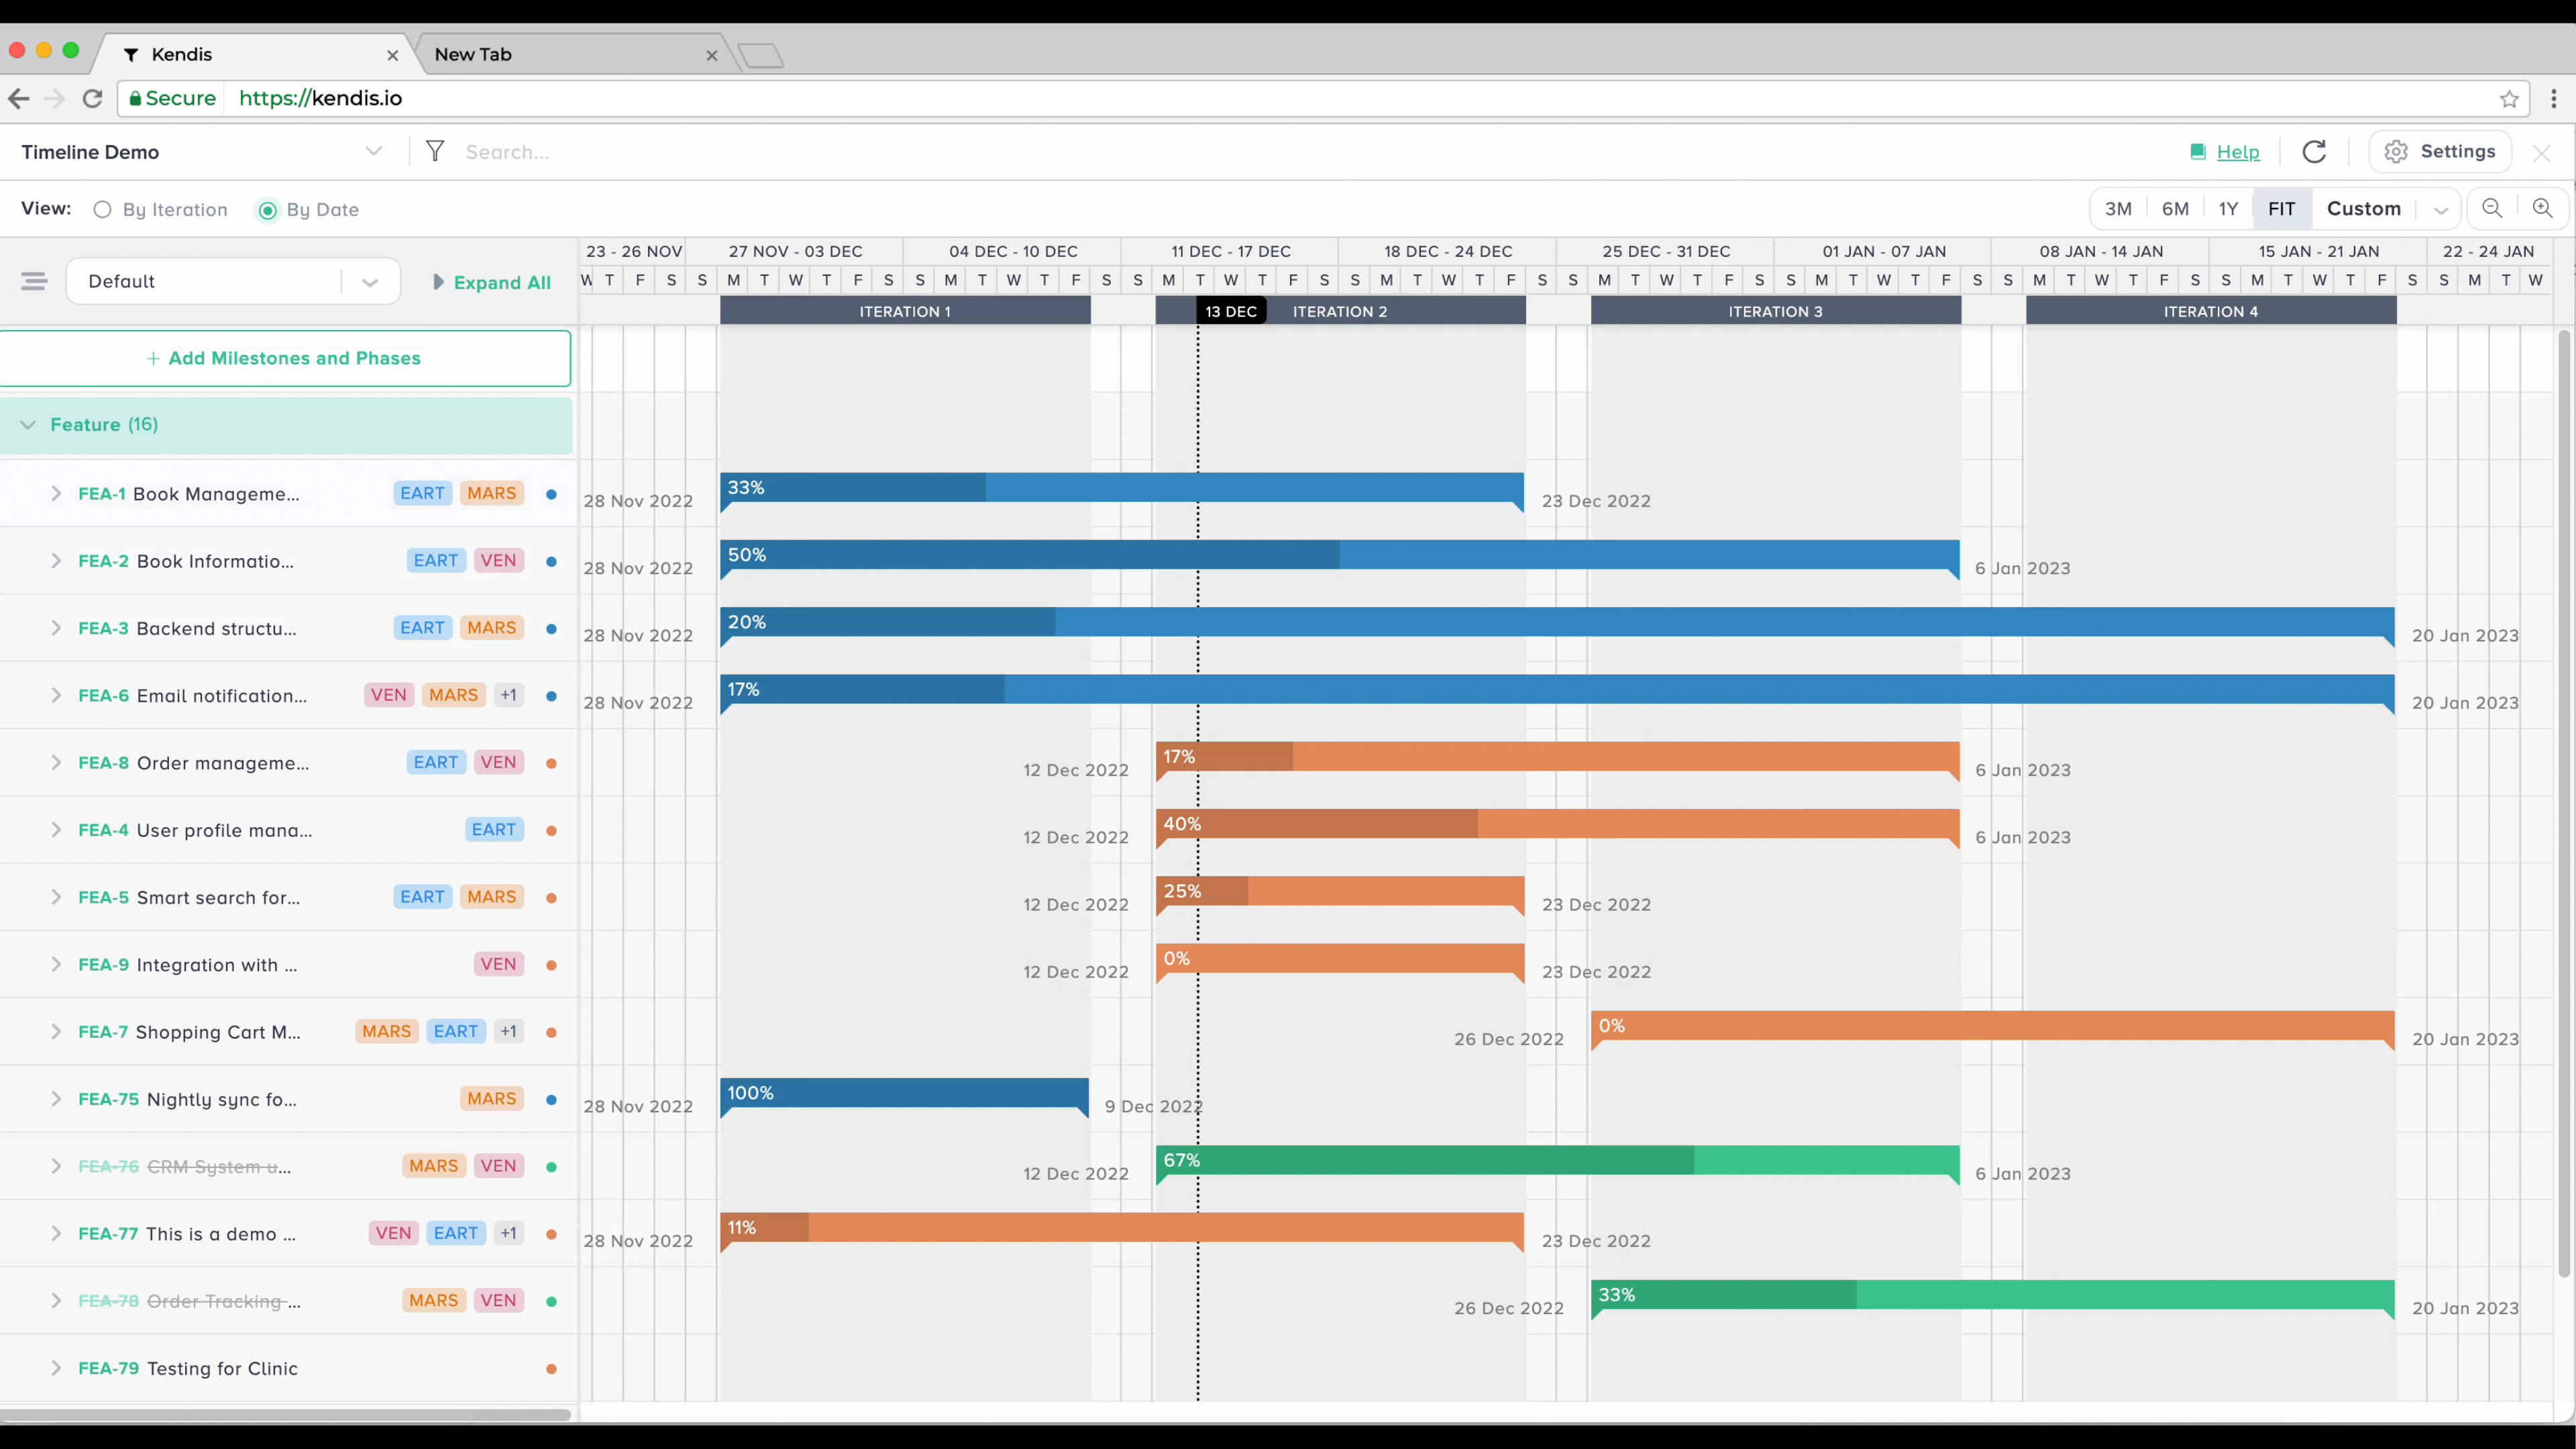Collapse the Feature (16) group
The height and width of the screenshot is (1449, 2576).
point(28,425)
